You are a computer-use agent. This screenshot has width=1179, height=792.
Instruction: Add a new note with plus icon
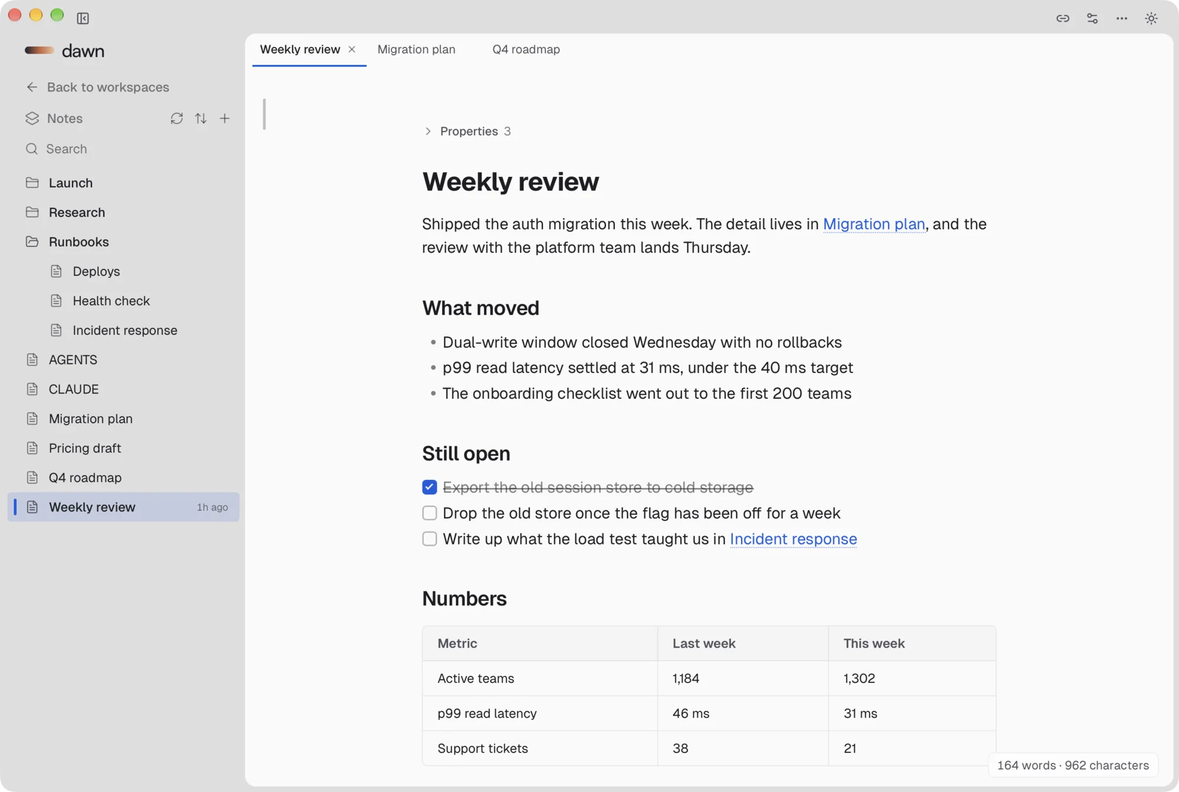click(225, 118)
